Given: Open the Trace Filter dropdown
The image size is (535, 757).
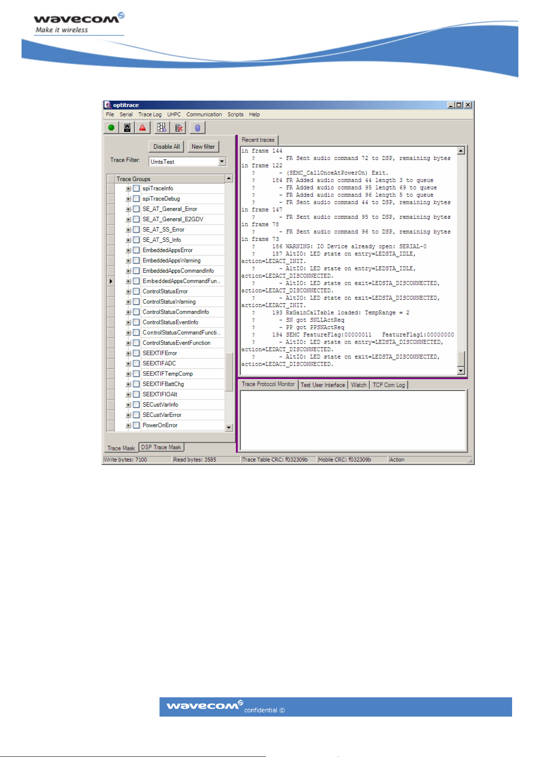Looking at the screenshot, I should 222,161.
